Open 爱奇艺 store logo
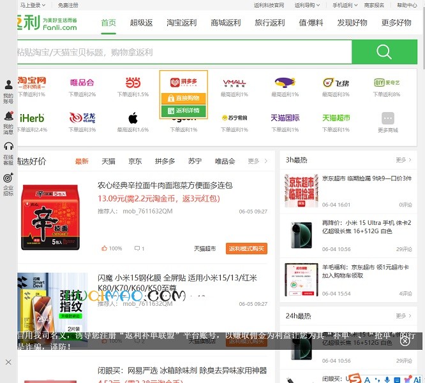The image size is (425, 383). tap(387, 82)
